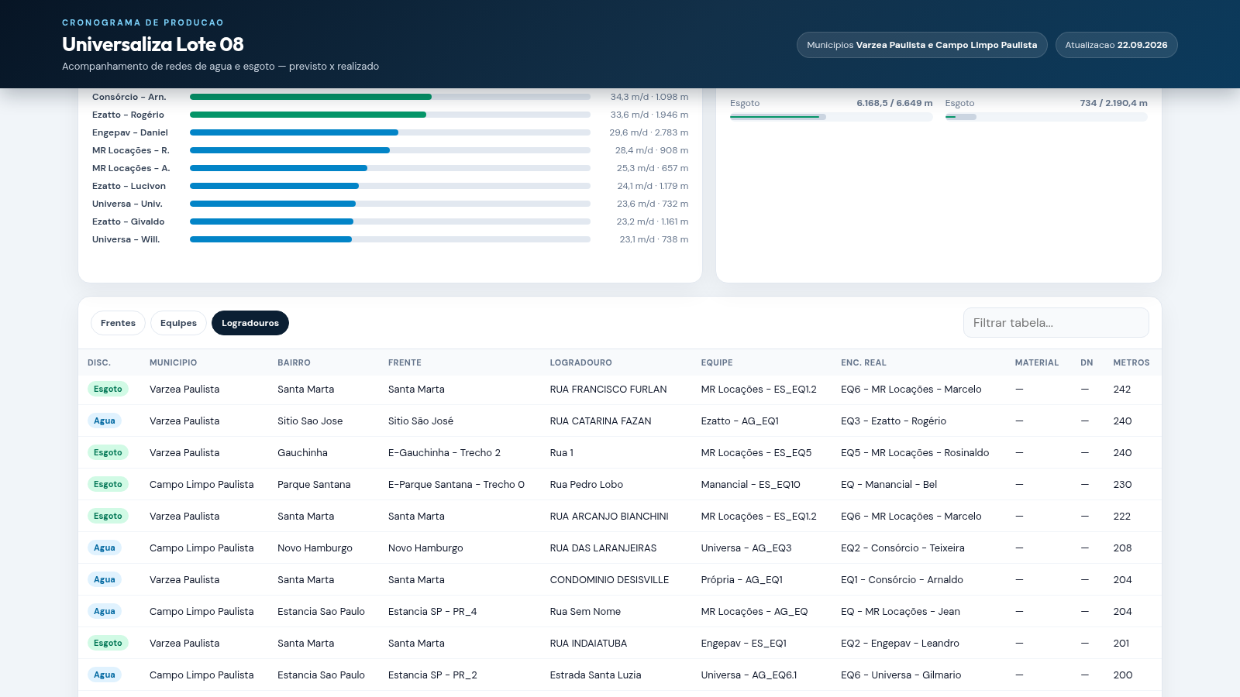Screen dimensions: 1240x697
Task: Click the Municipios Varzea Paulista pill
Action: pos(921,45)
